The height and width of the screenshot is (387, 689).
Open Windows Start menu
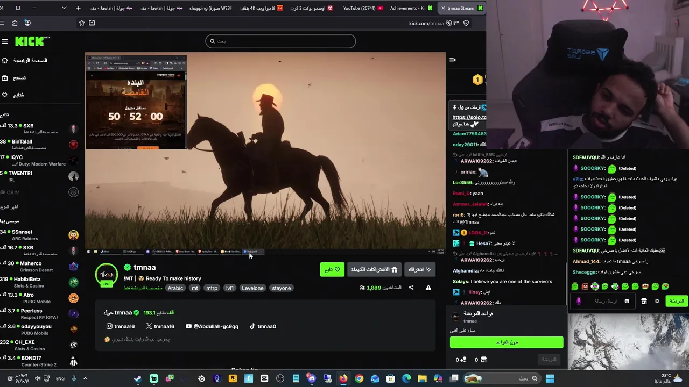pos(550,378)
